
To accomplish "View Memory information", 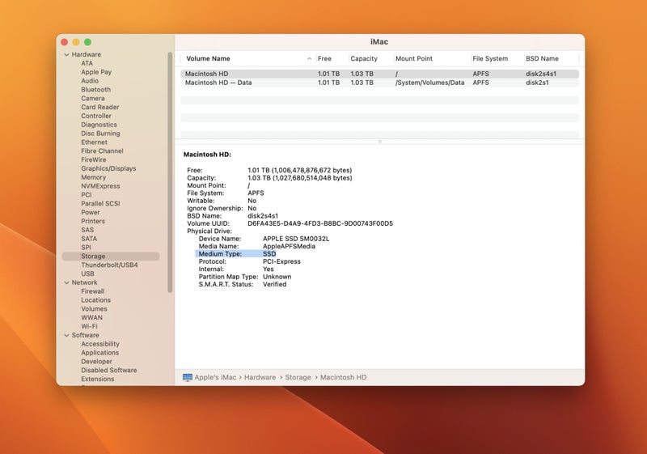I will [x=93, y=177].
